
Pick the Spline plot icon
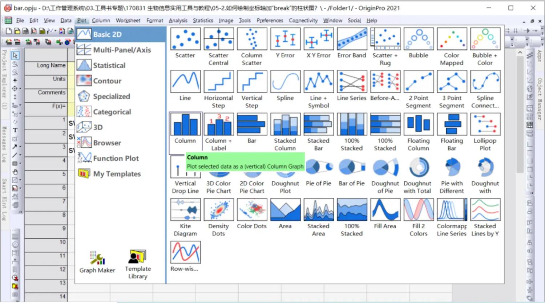(x=285, y=82)
